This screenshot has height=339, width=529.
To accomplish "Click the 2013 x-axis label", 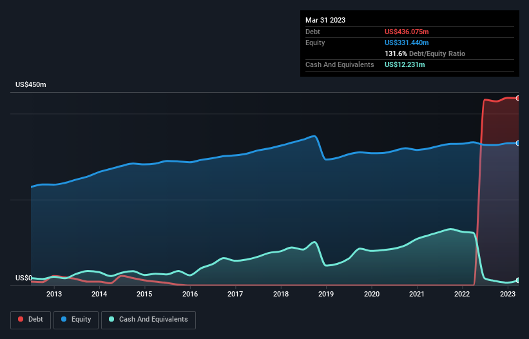I will pos(54,294).
